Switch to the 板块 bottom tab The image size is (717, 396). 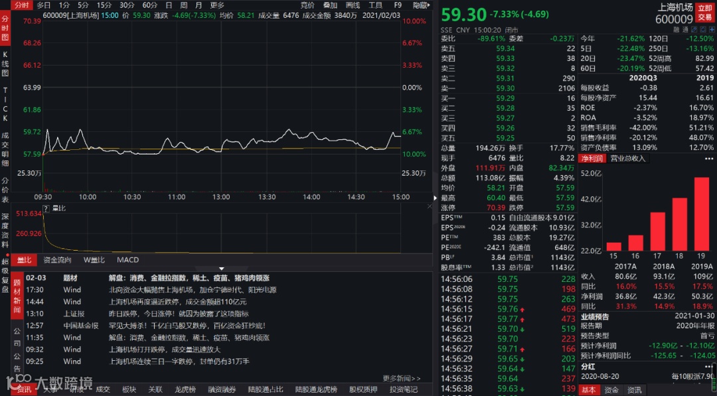[x=129, y=389]
